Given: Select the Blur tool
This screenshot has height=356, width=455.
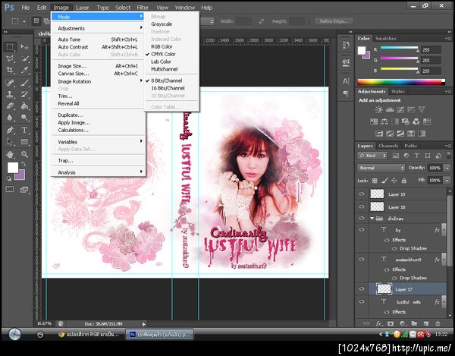Looking at the screenshot, I should point(10,118).
